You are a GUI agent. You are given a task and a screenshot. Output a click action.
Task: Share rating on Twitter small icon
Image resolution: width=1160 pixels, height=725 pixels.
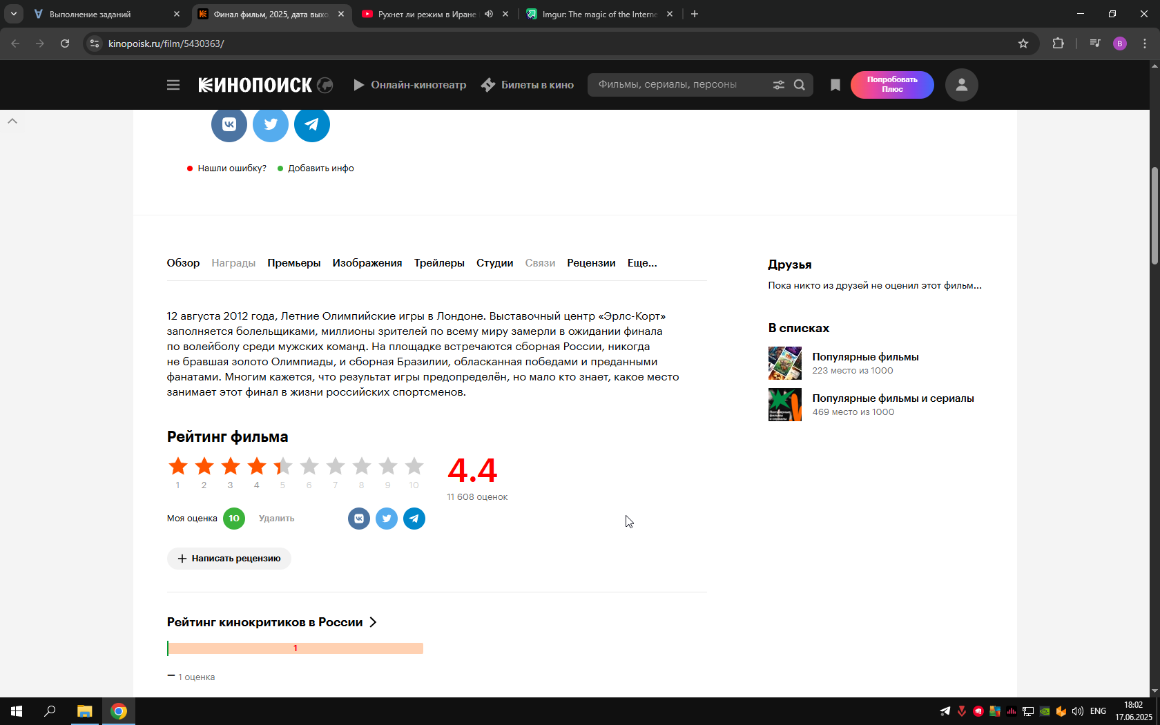387,519
